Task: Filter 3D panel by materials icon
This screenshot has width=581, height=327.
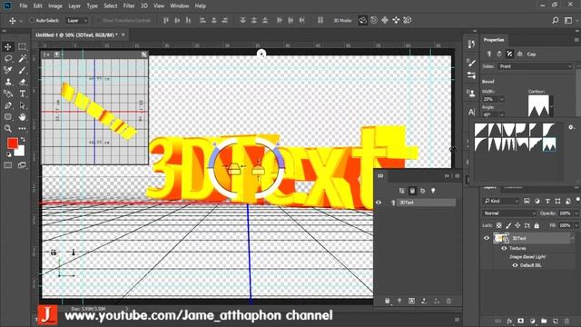Action: coord(422,191)
